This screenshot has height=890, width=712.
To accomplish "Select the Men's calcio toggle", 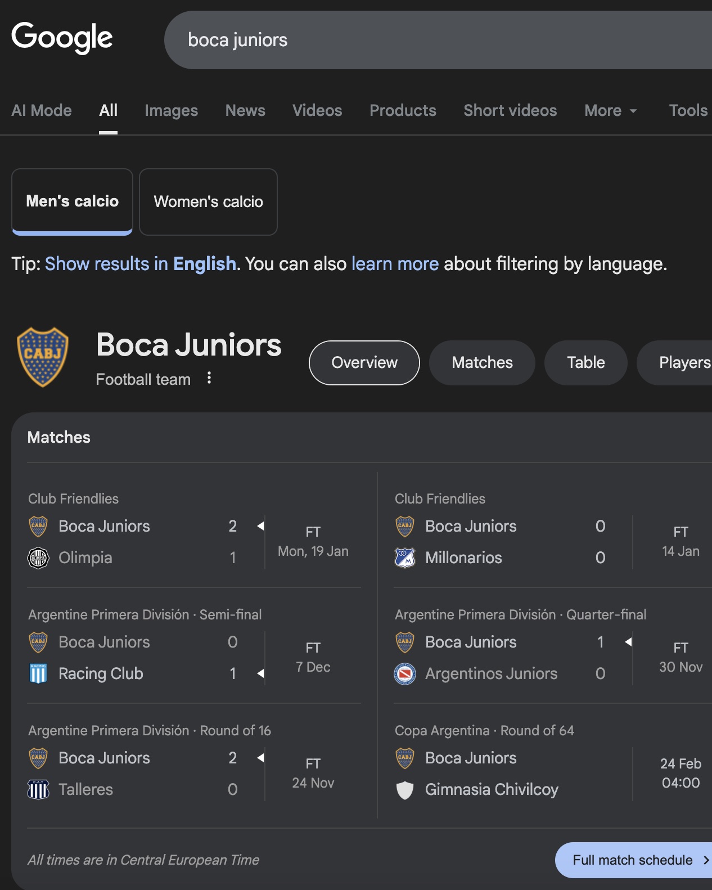I will 73,201.
